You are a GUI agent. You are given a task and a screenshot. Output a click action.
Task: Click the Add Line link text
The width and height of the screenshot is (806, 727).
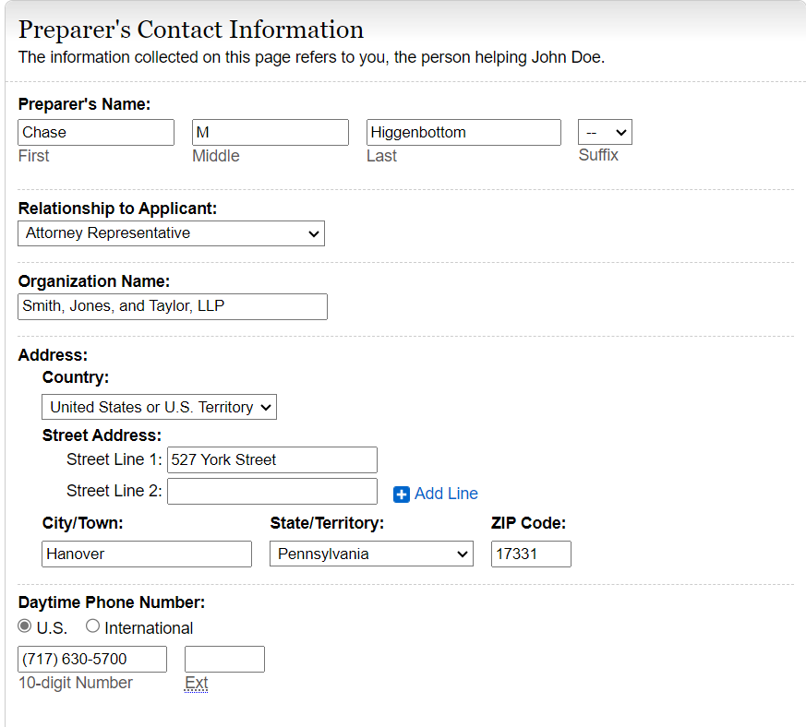(x=446, y=494)
